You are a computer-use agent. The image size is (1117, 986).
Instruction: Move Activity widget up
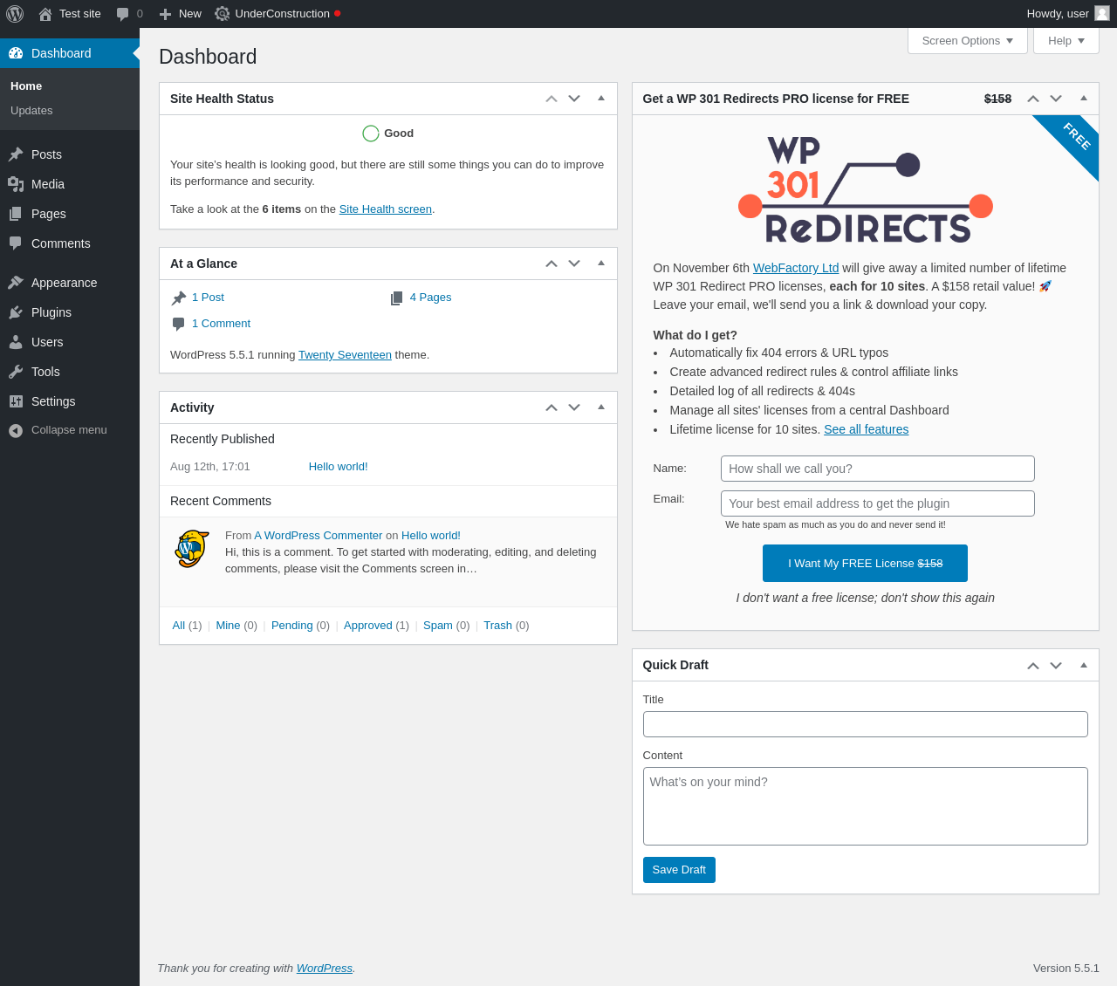pos(552,407)
